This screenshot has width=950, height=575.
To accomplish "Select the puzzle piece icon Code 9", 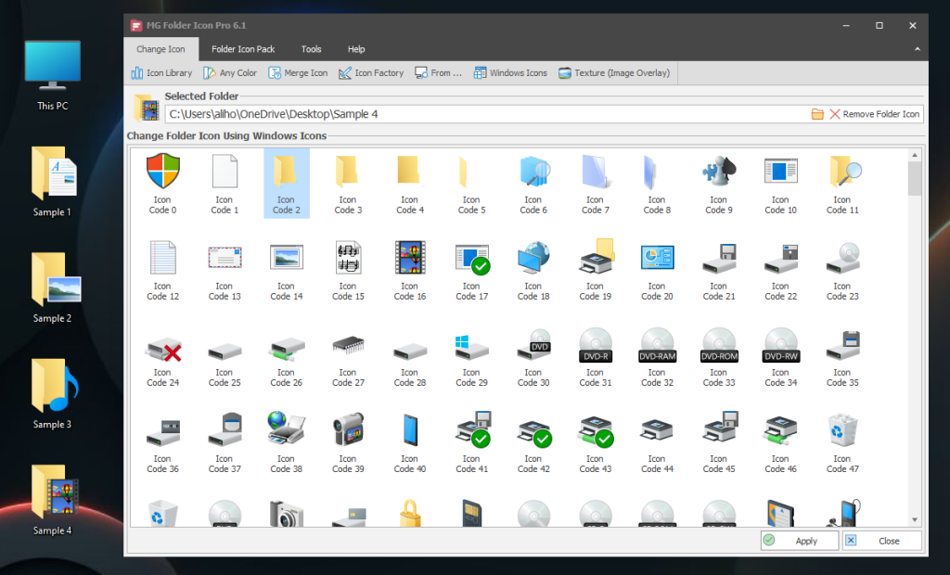I will tap(719, 172).
